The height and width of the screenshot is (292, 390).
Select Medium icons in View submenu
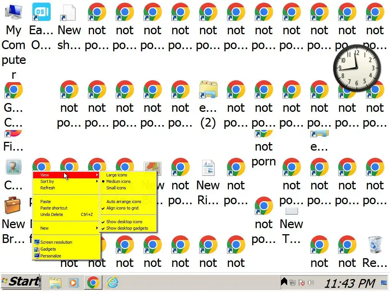pos(128,181)
